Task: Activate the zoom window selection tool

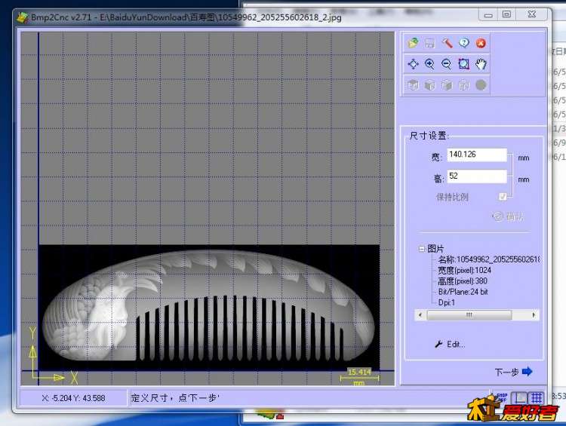Action: (464, 65)
